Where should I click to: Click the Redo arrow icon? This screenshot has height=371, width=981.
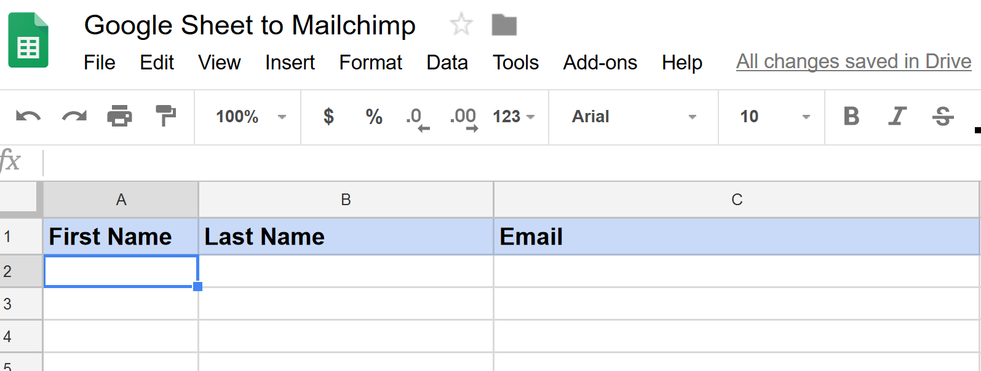click(74, 116)
